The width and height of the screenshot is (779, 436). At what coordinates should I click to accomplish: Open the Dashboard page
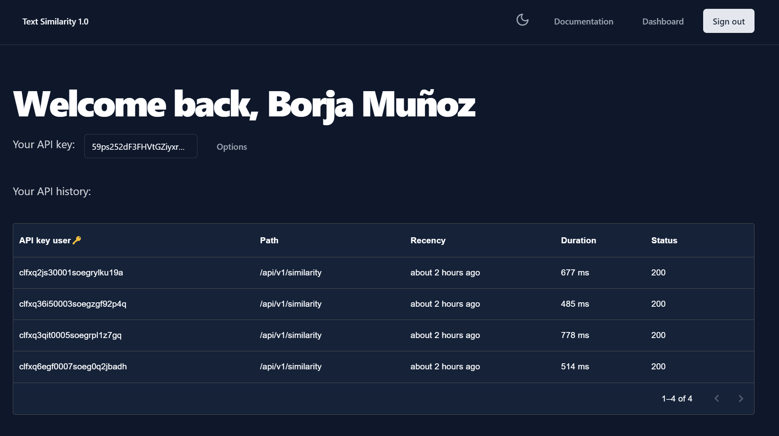pos(663,21)
